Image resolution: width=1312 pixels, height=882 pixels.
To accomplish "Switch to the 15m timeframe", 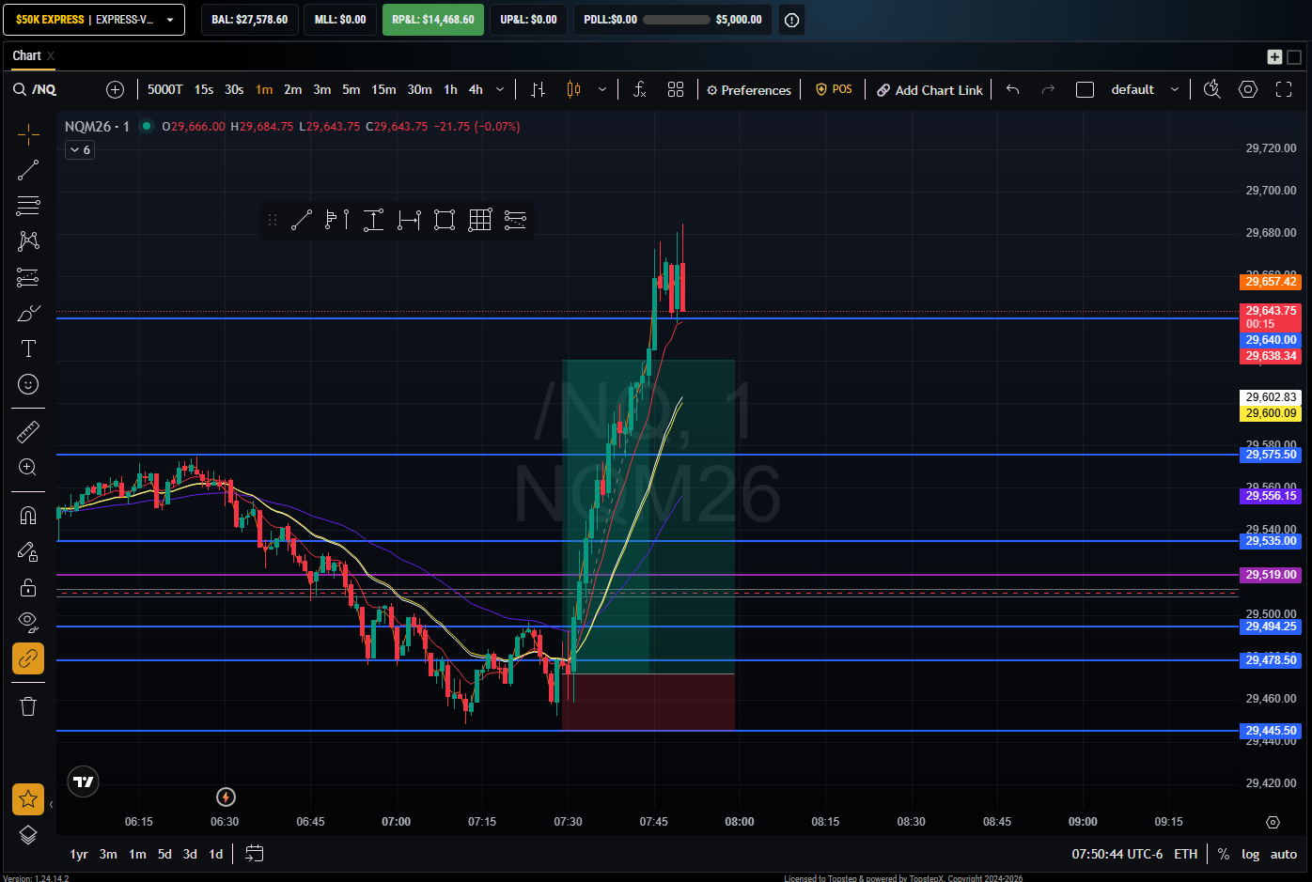I will coord(383,89).
